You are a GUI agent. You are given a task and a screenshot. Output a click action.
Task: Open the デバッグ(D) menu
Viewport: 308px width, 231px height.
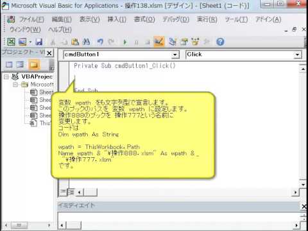pos(176,19)
